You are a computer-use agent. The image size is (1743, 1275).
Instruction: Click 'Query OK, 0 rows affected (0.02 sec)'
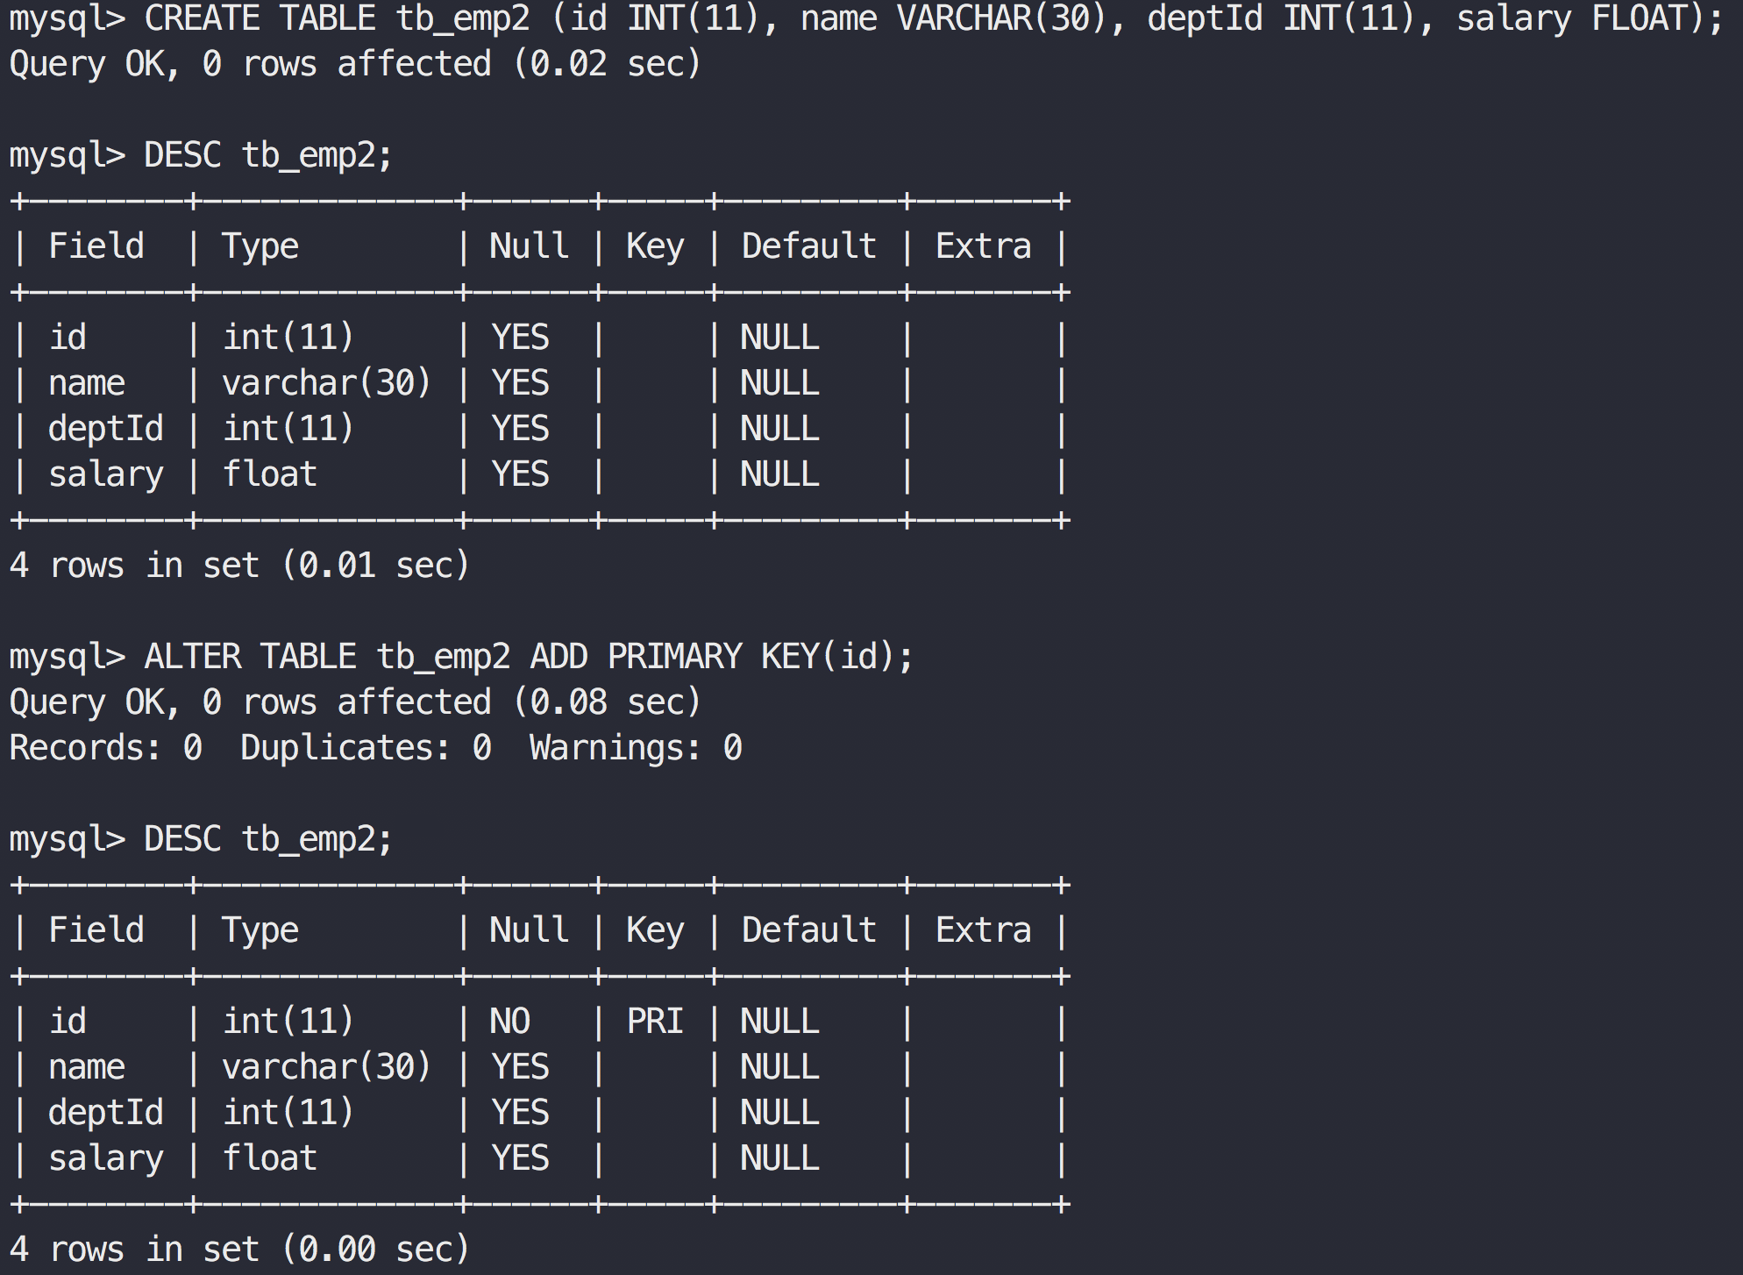(x=355, y=64)
